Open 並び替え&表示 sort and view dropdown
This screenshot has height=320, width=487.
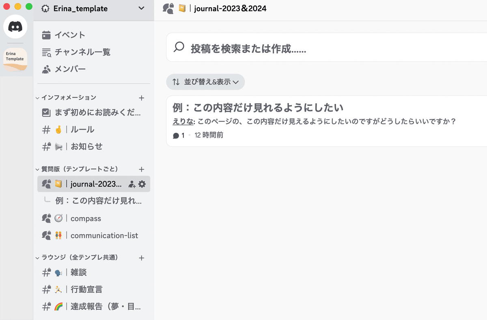[x=205, y=82]
